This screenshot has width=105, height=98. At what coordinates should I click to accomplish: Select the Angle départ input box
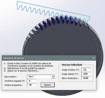click(86, 74)
